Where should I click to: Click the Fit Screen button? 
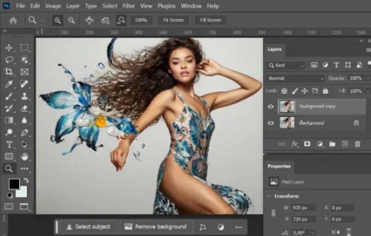[173, 20]
